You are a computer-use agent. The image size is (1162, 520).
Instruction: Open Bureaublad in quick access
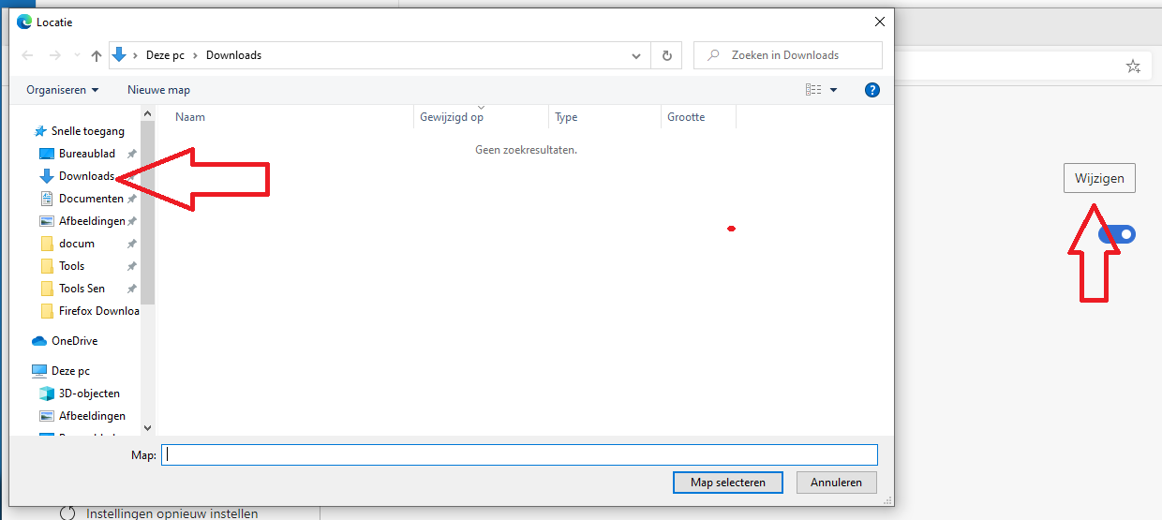pyautogui.click(x=87, y=154)
